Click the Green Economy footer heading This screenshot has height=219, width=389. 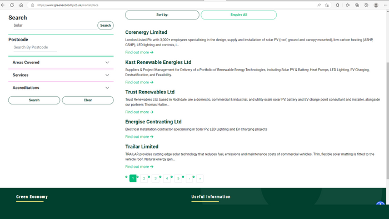pos(32,197)
